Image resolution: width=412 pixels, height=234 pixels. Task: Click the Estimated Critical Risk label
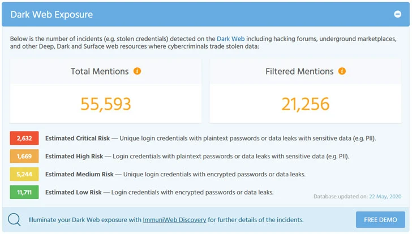tap(77, 138)
